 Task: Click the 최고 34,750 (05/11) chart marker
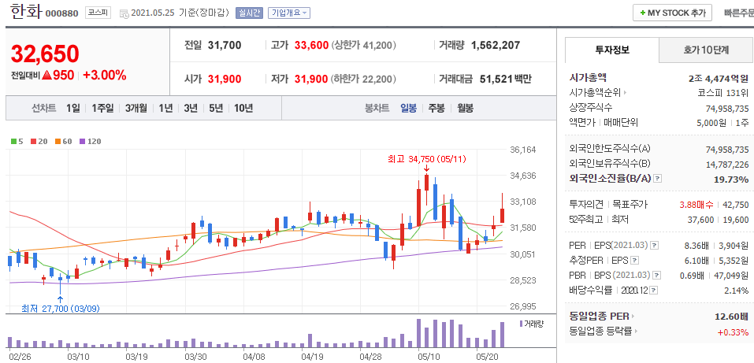[x=427, y=158]
